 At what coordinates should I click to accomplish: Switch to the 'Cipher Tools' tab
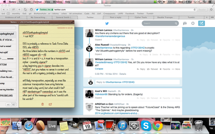tap(141, 18)
